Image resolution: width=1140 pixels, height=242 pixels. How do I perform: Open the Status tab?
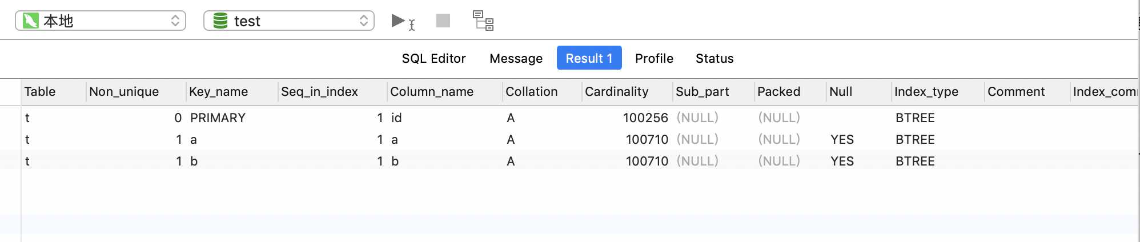[714, 58]
